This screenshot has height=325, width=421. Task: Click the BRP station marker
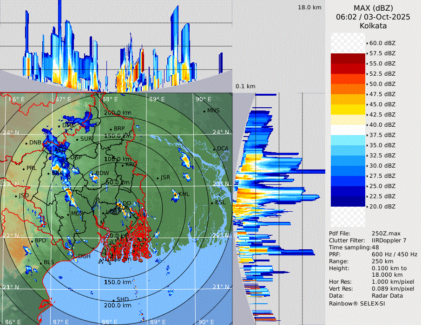111,129
